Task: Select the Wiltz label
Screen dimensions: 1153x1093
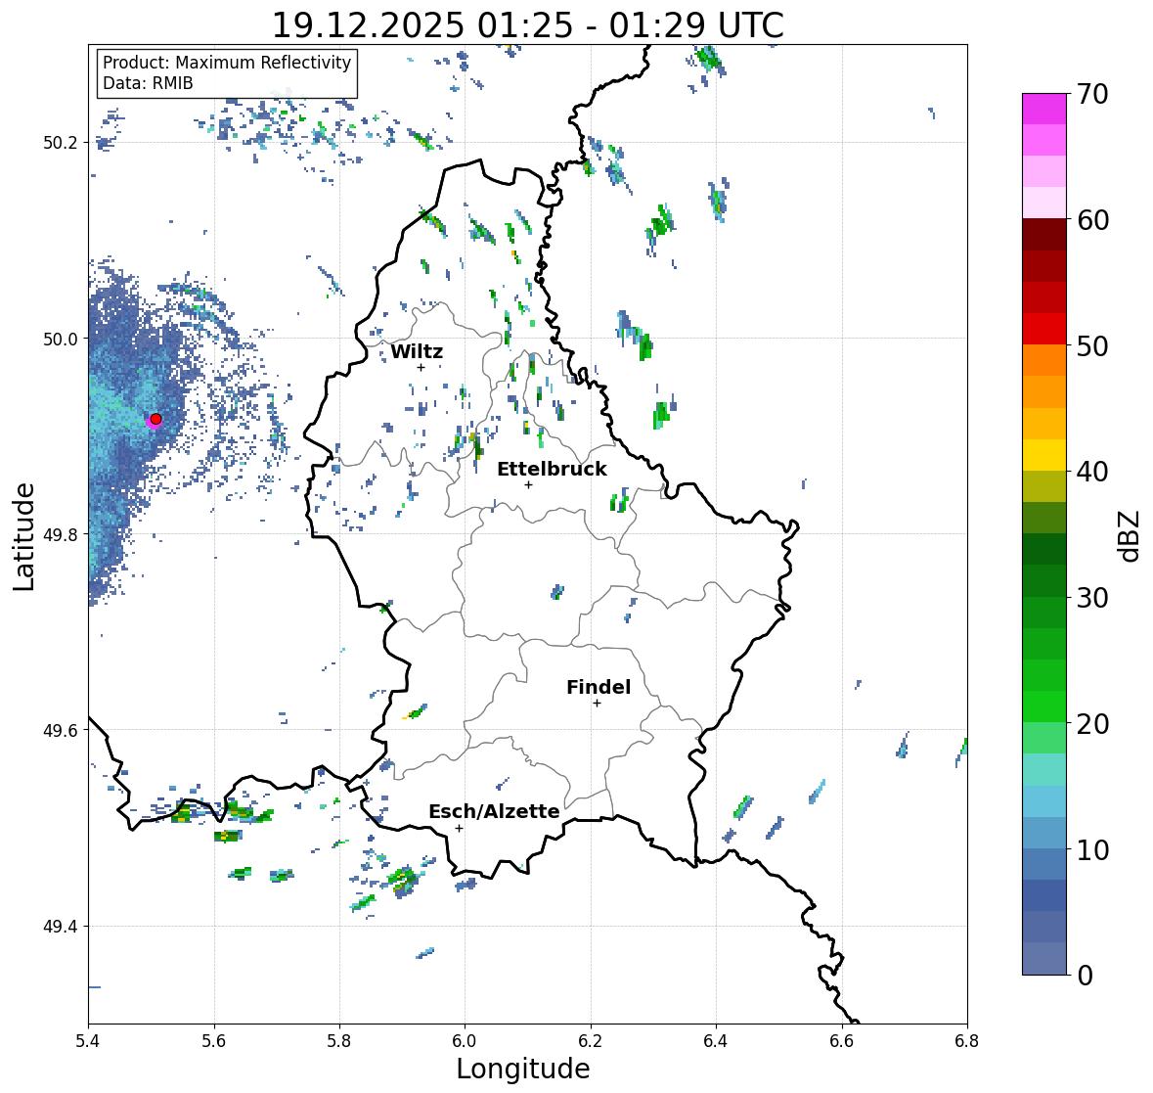Action: coord(417,351)
